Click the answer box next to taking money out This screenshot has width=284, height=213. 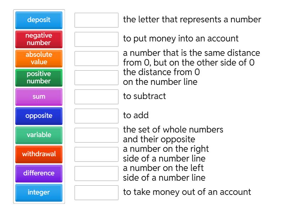[x=97, y=192]
